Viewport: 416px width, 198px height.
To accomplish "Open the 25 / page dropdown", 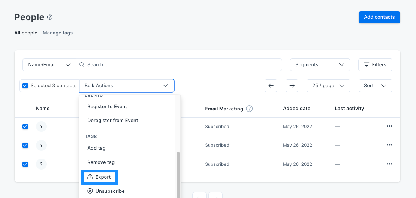I will click(328, 86).
